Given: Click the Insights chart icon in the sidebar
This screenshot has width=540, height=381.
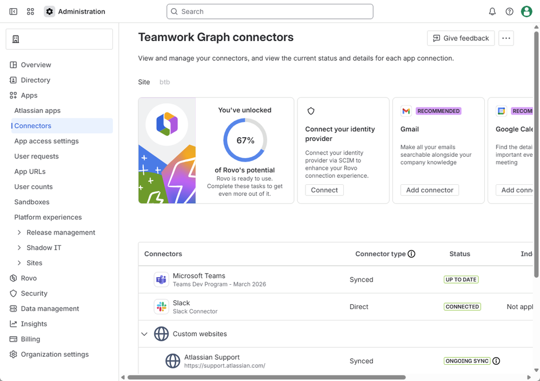Looking at the screenshot, I should [x=13, y=324].
